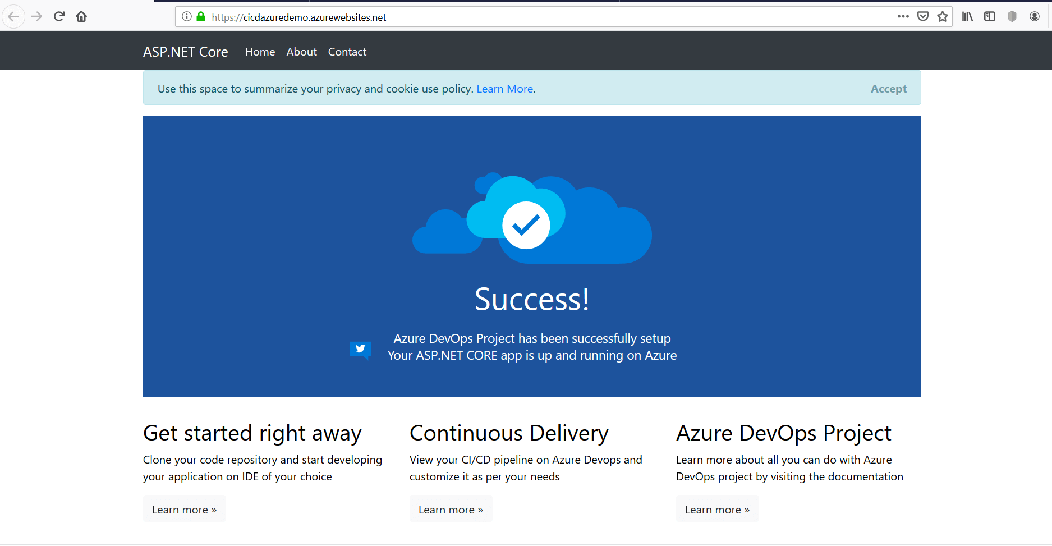1052x546 pixels.
Task: Open the Library icon in toolbar
Action: [x=967, y=17]
